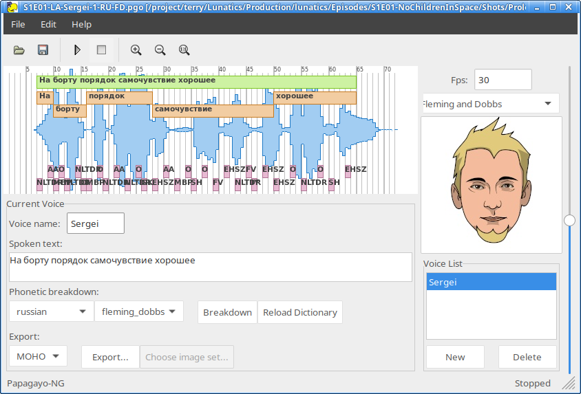
Task: Select Sergei in the Voice List
Action: pos(491,282)
